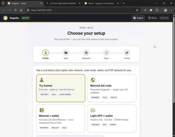Switch to the Paulo Vidal X tab
The height and width of the screenshot is (137, 175).
pyautogui.click(x=63, y=3)
